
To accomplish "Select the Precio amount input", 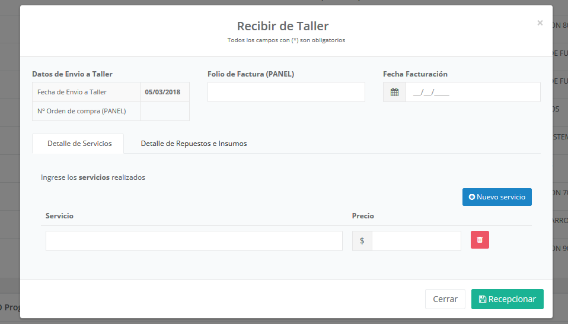I will pos(416,241).
